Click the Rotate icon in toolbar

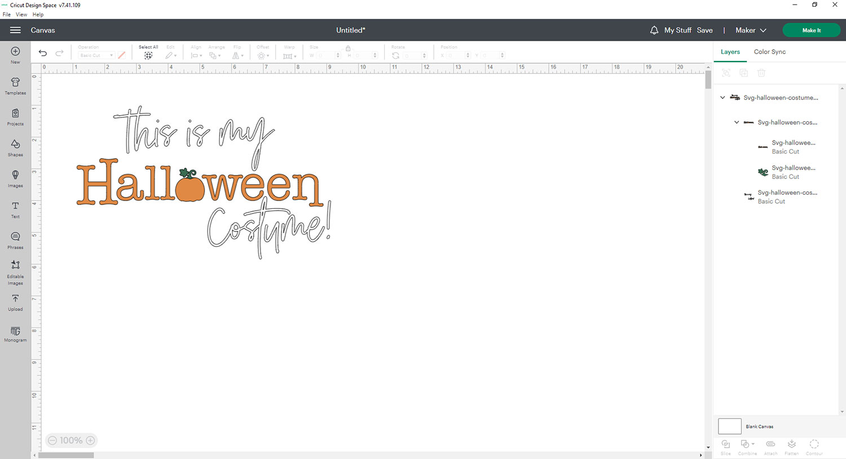point(396,55)
